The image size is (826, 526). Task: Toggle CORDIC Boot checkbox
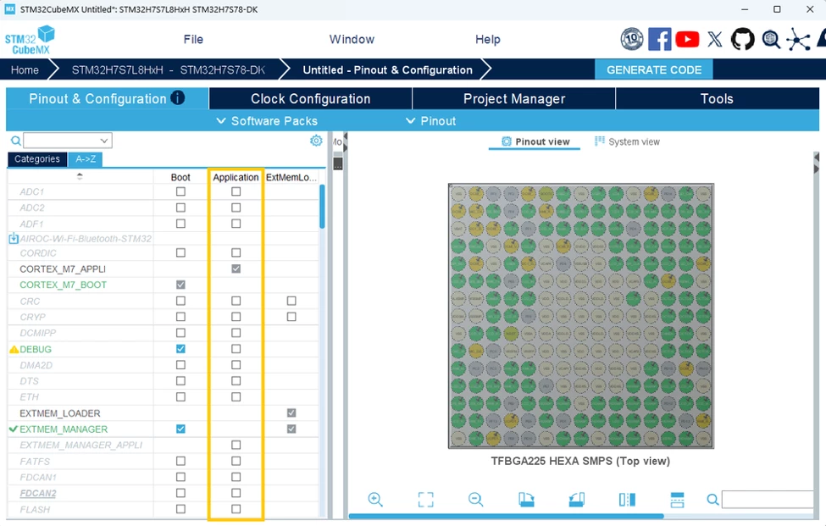180,252
